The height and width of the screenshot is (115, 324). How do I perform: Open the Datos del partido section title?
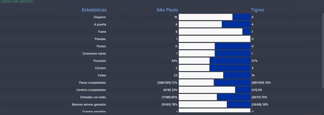[17, 2]
